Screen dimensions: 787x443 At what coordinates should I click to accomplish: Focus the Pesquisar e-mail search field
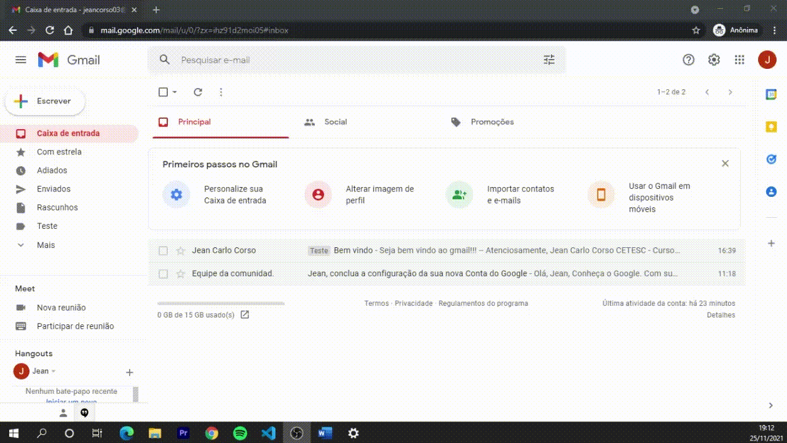[x=357, y=60]
